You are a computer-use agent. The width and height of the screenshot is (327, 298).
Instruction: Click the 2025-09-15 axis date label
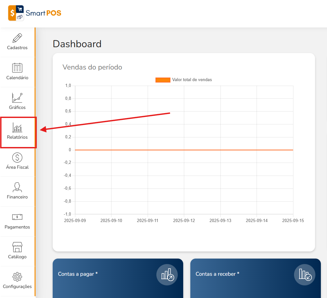tap(293, 221)
